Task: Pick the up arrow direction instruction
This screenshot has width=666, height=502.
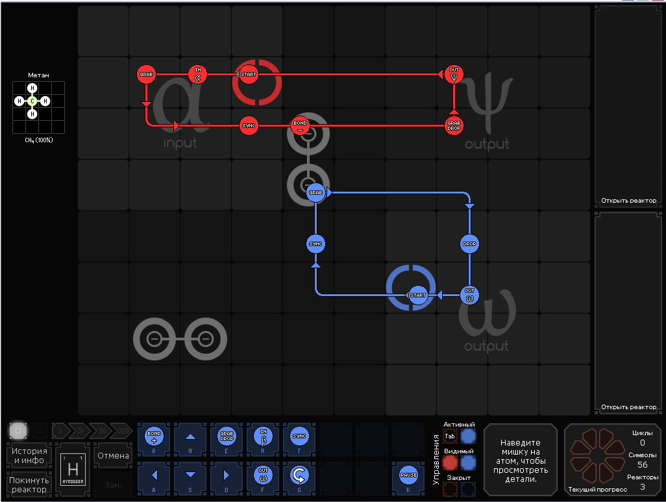Action: coord(190,436)
